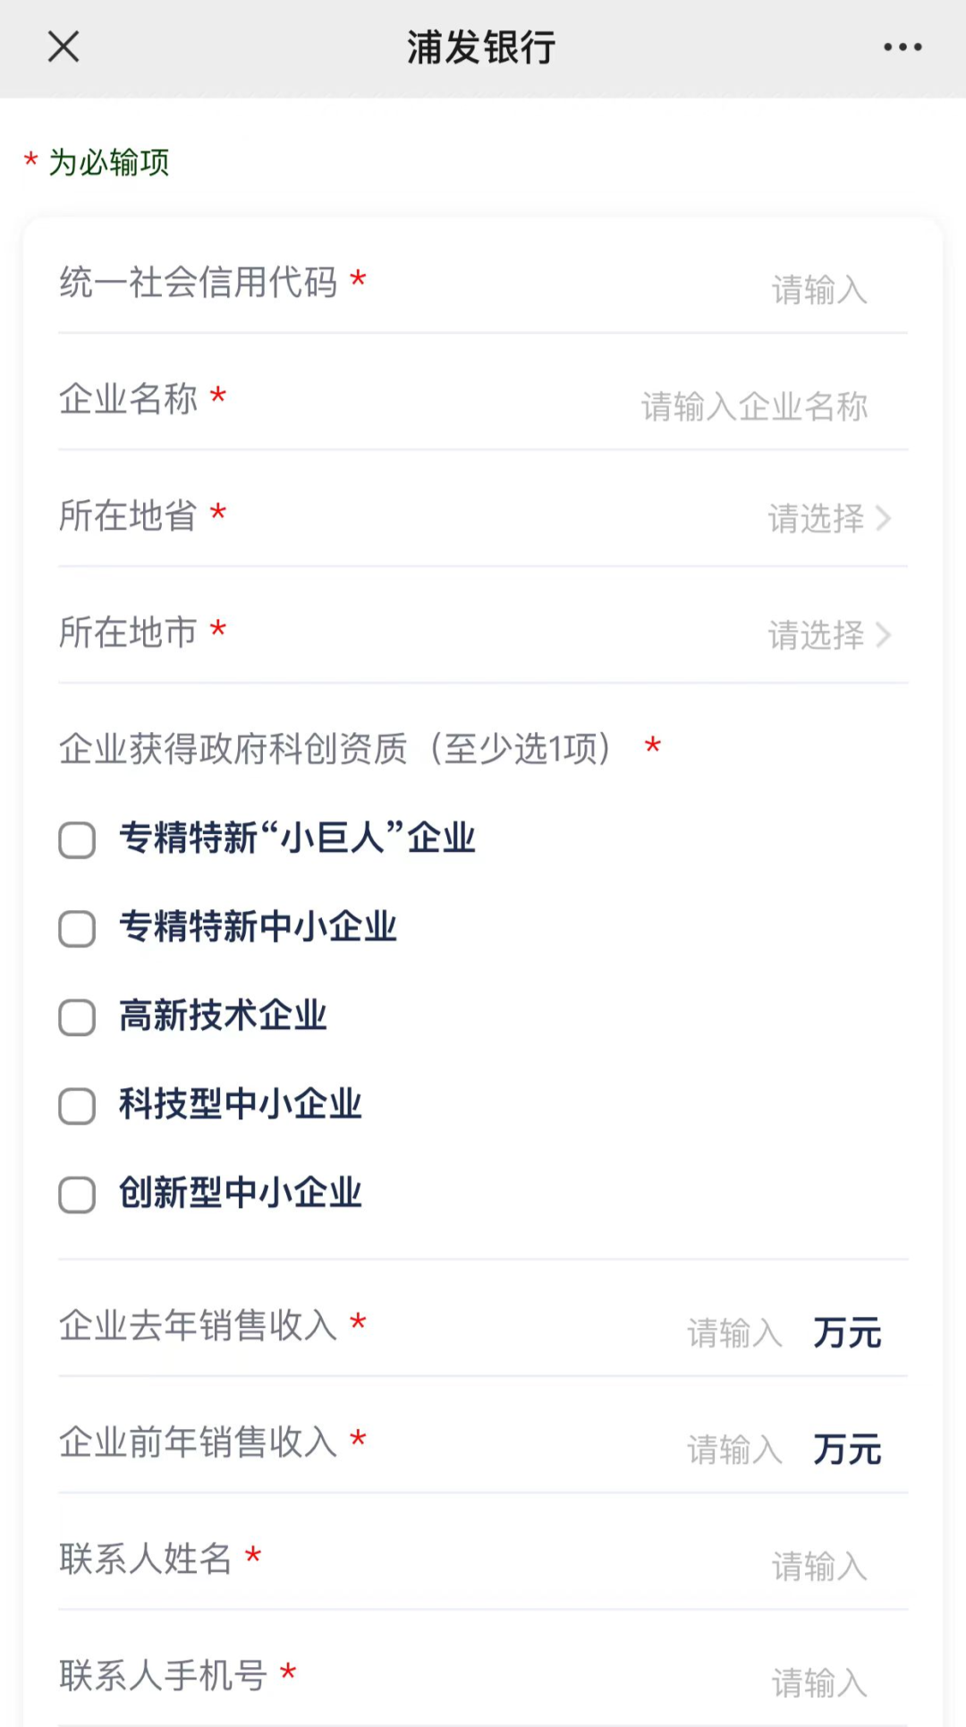Tap chevron arrow beside 所在地市 请选择
The image size is (966, 1727).
pos(884,635)
